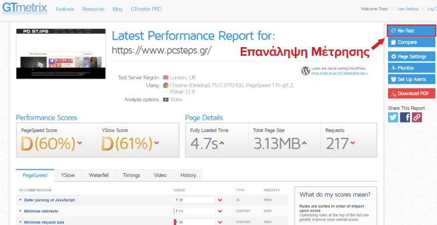
Task: Open User Settings link
Action: [x=408, y=9]
